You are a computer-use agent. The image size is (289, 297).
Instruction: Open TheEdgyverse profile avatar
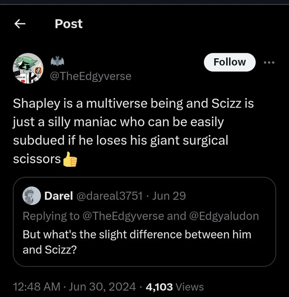pos(28,69)
